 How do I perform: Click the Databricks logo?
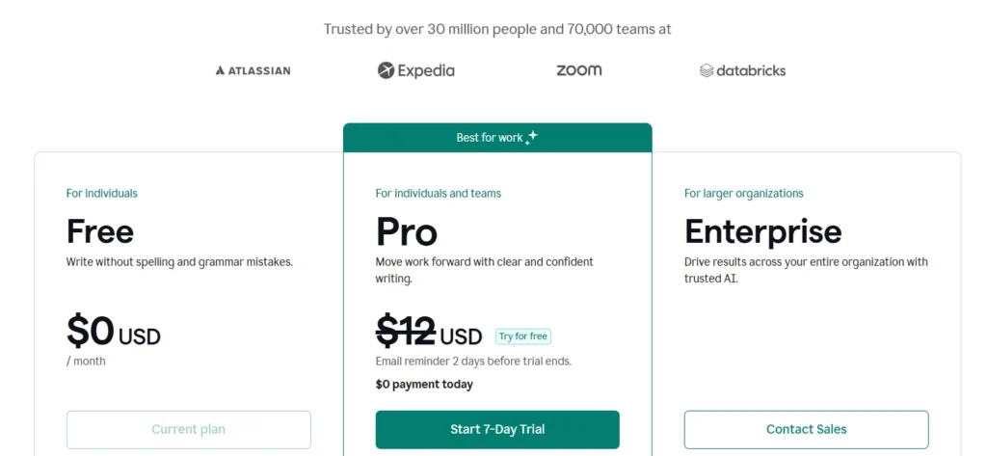tap(742, 70)
